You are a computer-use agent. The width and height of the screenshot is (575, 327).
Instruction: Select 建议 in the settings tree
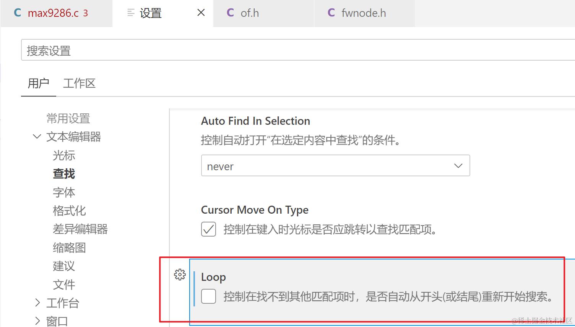64,266
